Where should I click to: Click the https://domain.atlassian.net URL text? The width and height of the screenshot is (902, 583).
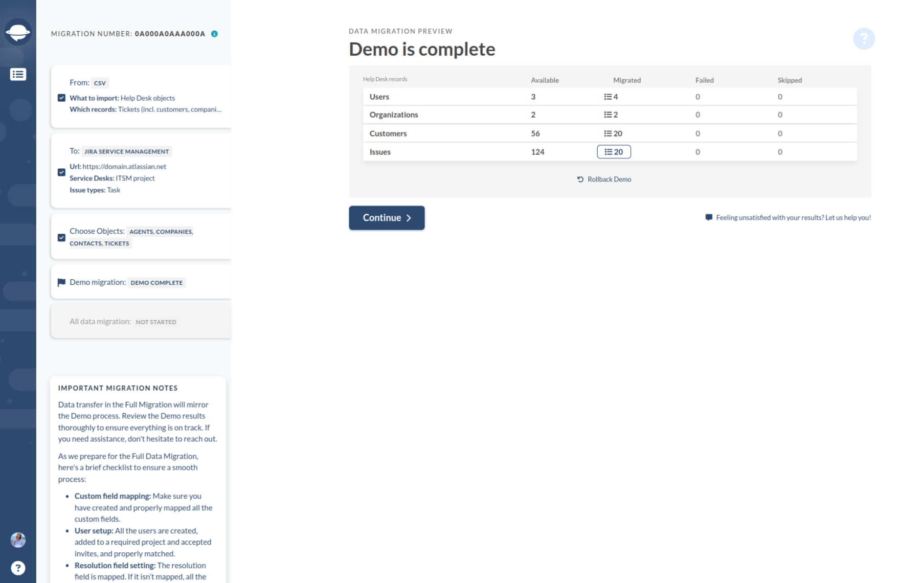coord(124,166)
